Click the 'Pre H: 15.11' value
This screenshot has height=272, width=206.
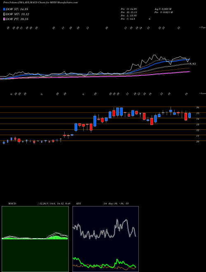coord(129,12)
